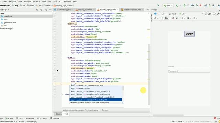Open the Pack dropdown in preview toolbar

[183, 18]
